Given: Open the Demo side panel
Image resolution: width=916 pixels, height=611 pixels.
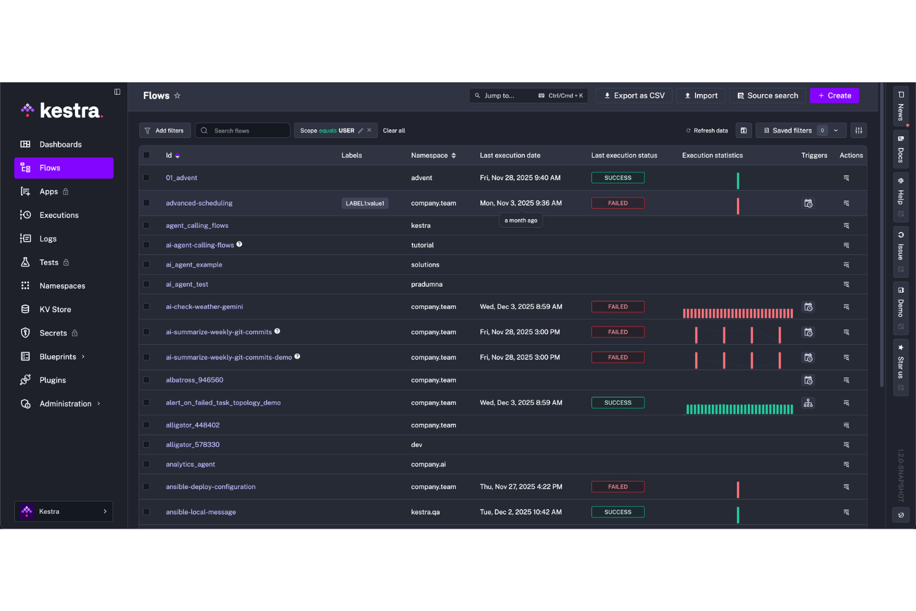Looking at the screenshot, I should [x=901, y=308].
